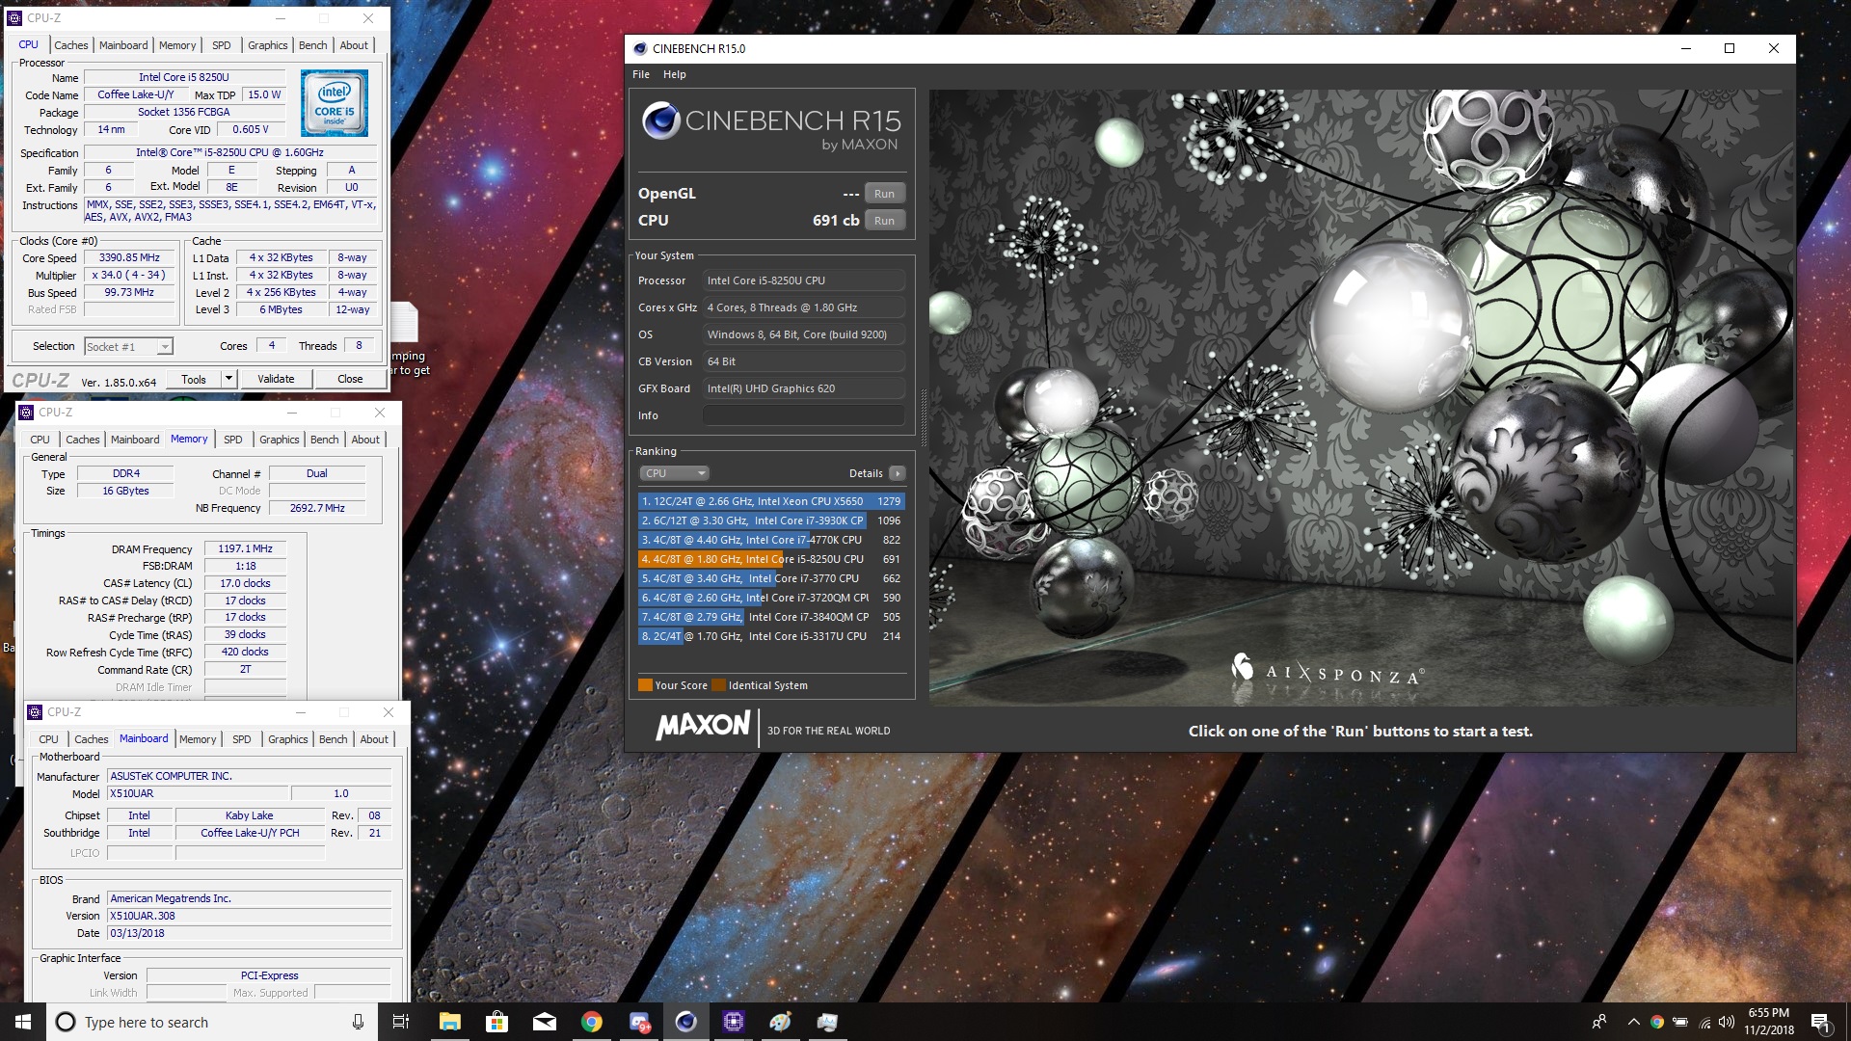Image resolution: width=1851 pixels, height=1041 pixels.
Task: Click DRAM Frequency value 1197.1 MHz
Action: (x=245, y=548)
